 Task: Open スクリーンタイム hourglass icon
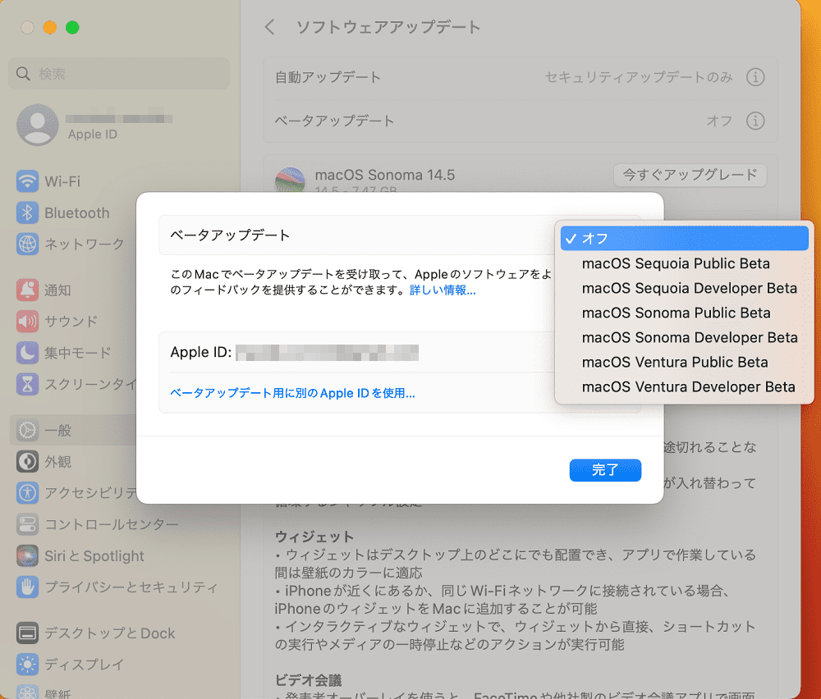(27, 385)
